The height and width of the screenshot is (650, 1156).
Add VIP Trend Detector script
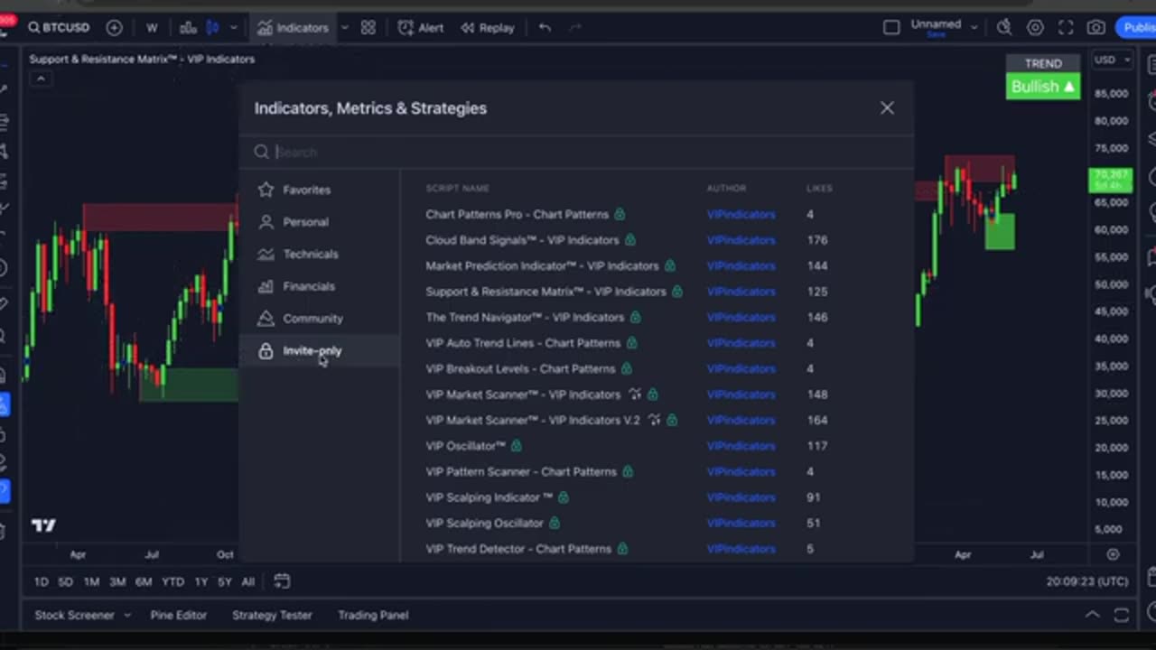click(x=518, y=549)
